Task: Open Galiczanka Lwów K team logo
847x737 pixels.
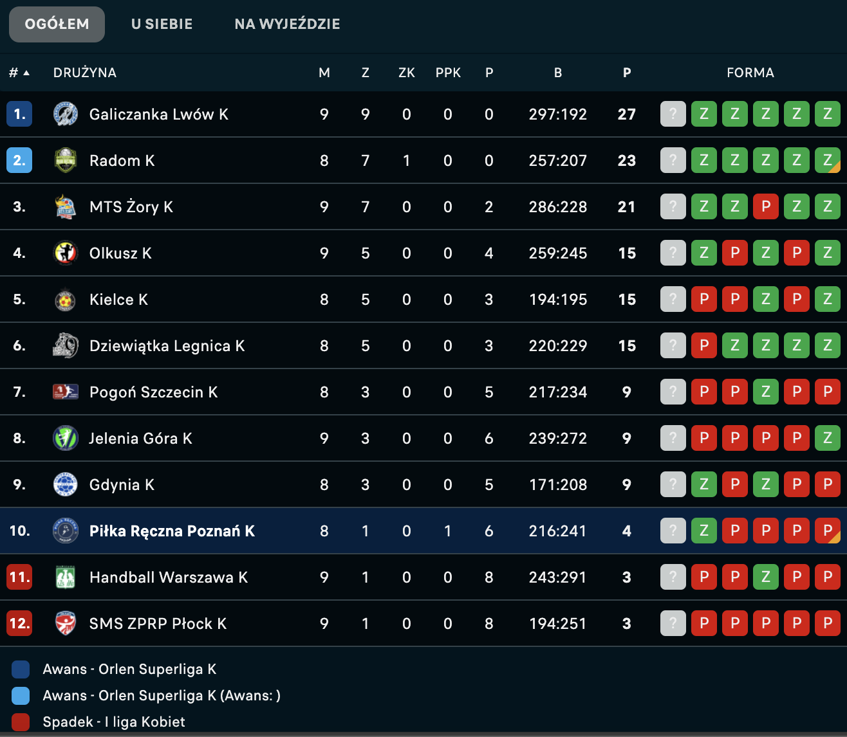Action: pos(66,114)
